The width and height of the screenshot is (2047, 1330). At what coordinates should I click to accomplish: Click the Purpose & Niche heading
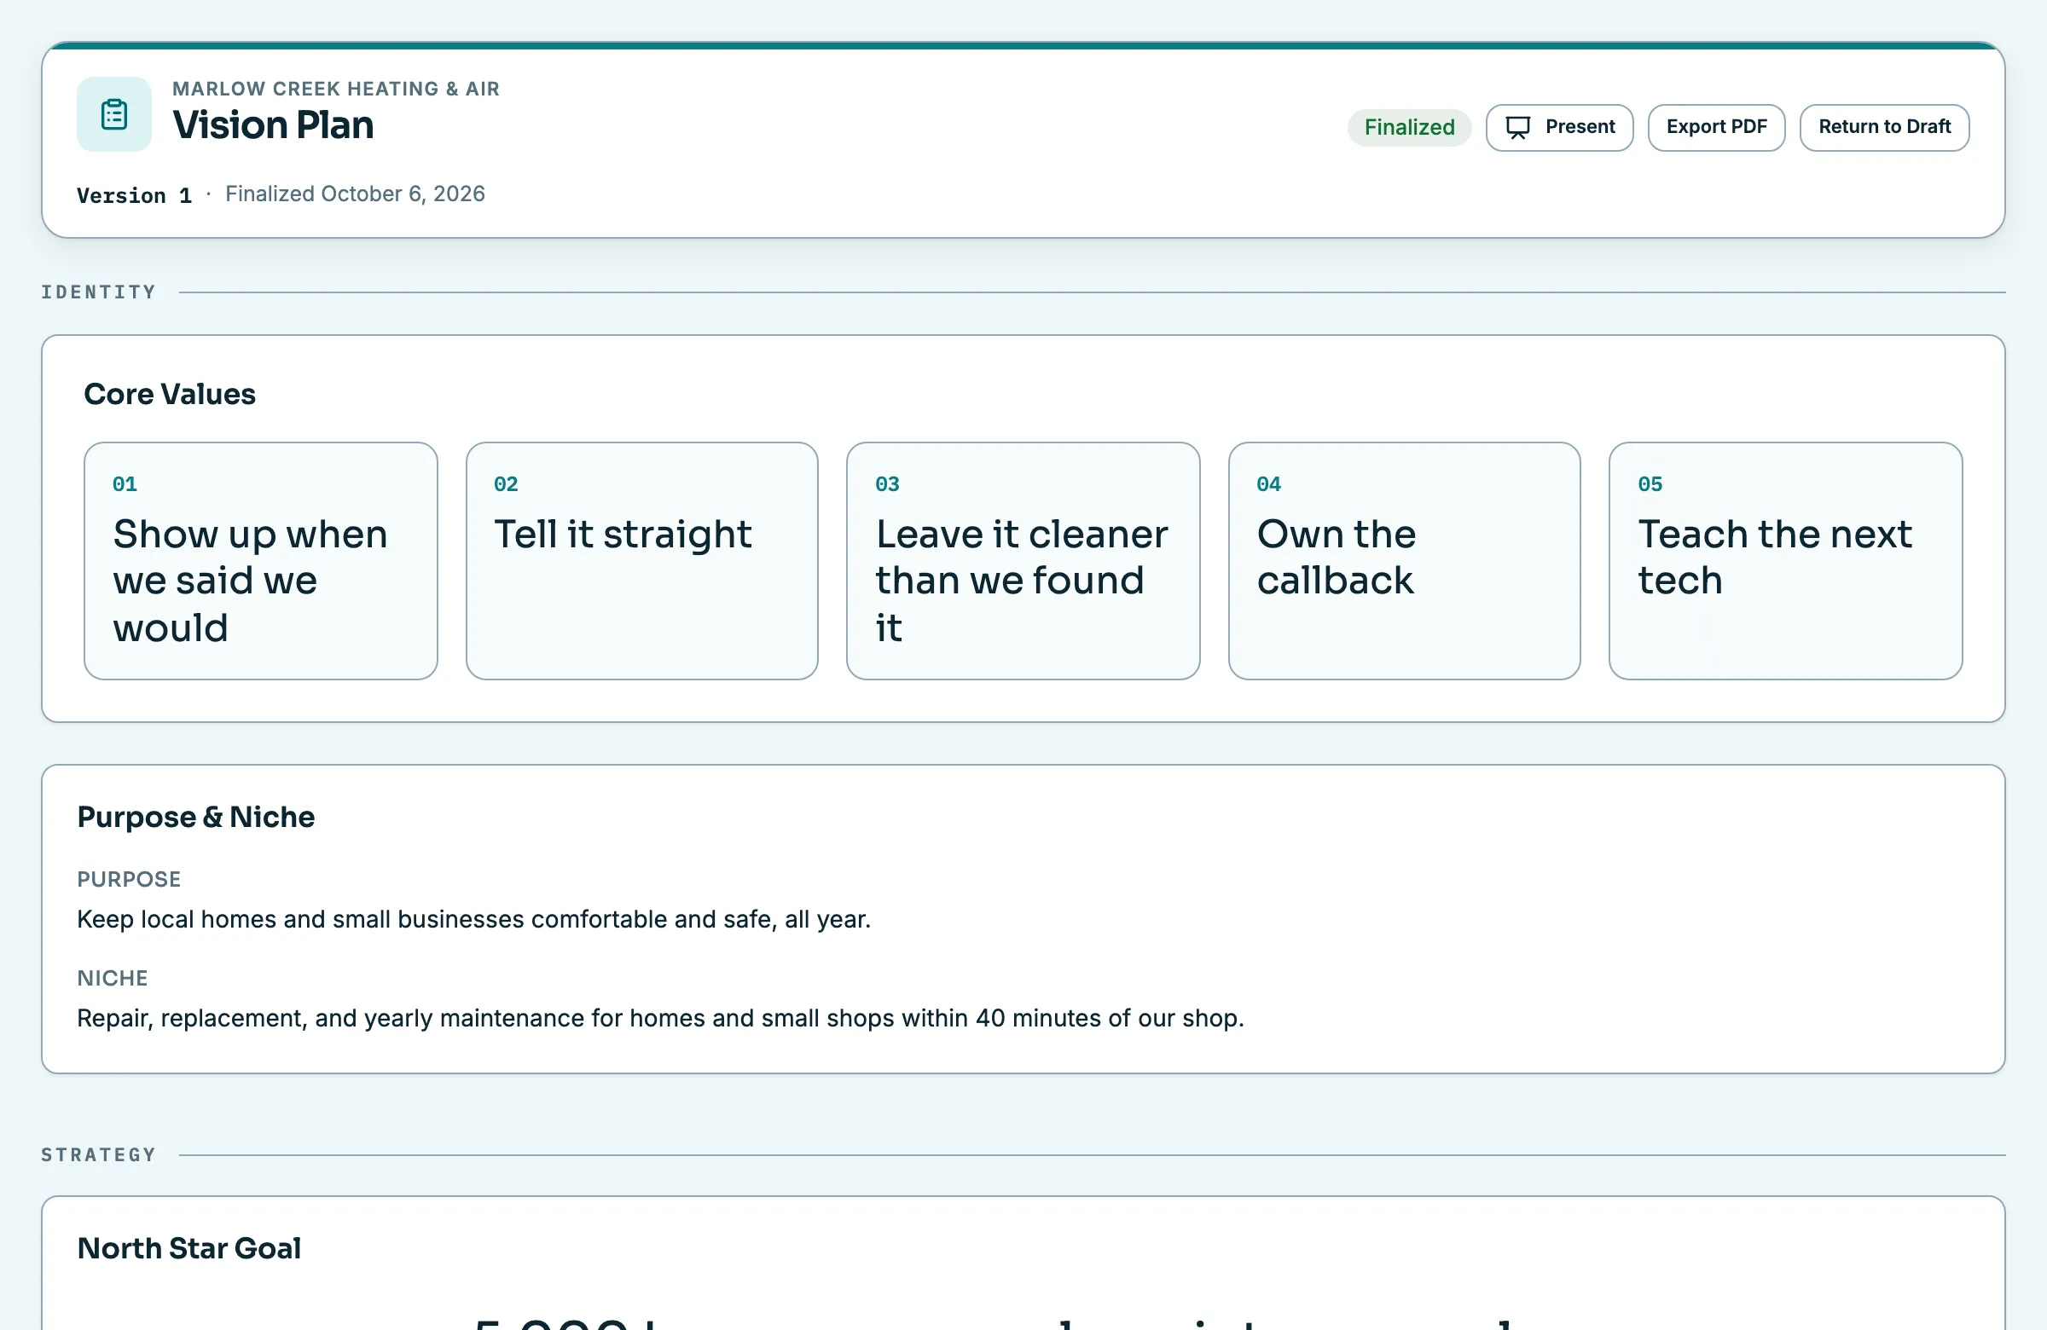coord(196,817)
